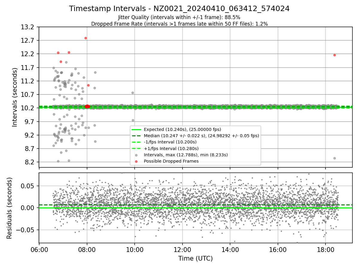Screen dimensions: 359x269
Task: Select the "Dropped Frame Rate" 1.2% subtitle line
Action: click(179, 24)
